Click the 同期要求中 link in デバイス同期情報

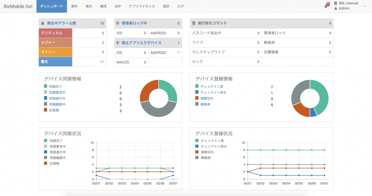[57, 92]
